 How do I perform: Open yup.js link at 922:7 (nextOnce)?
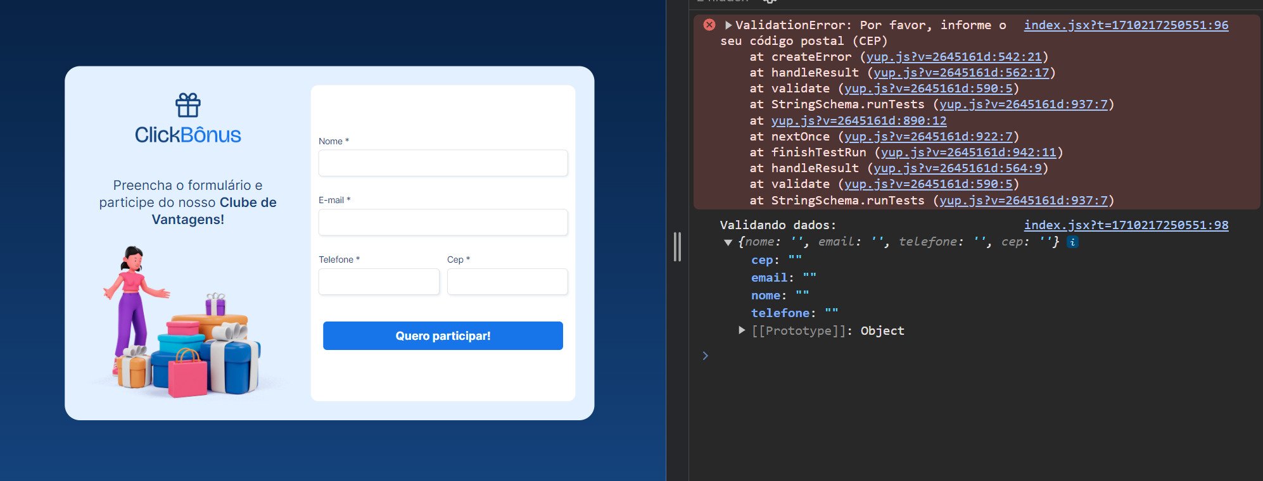point(928,137)
